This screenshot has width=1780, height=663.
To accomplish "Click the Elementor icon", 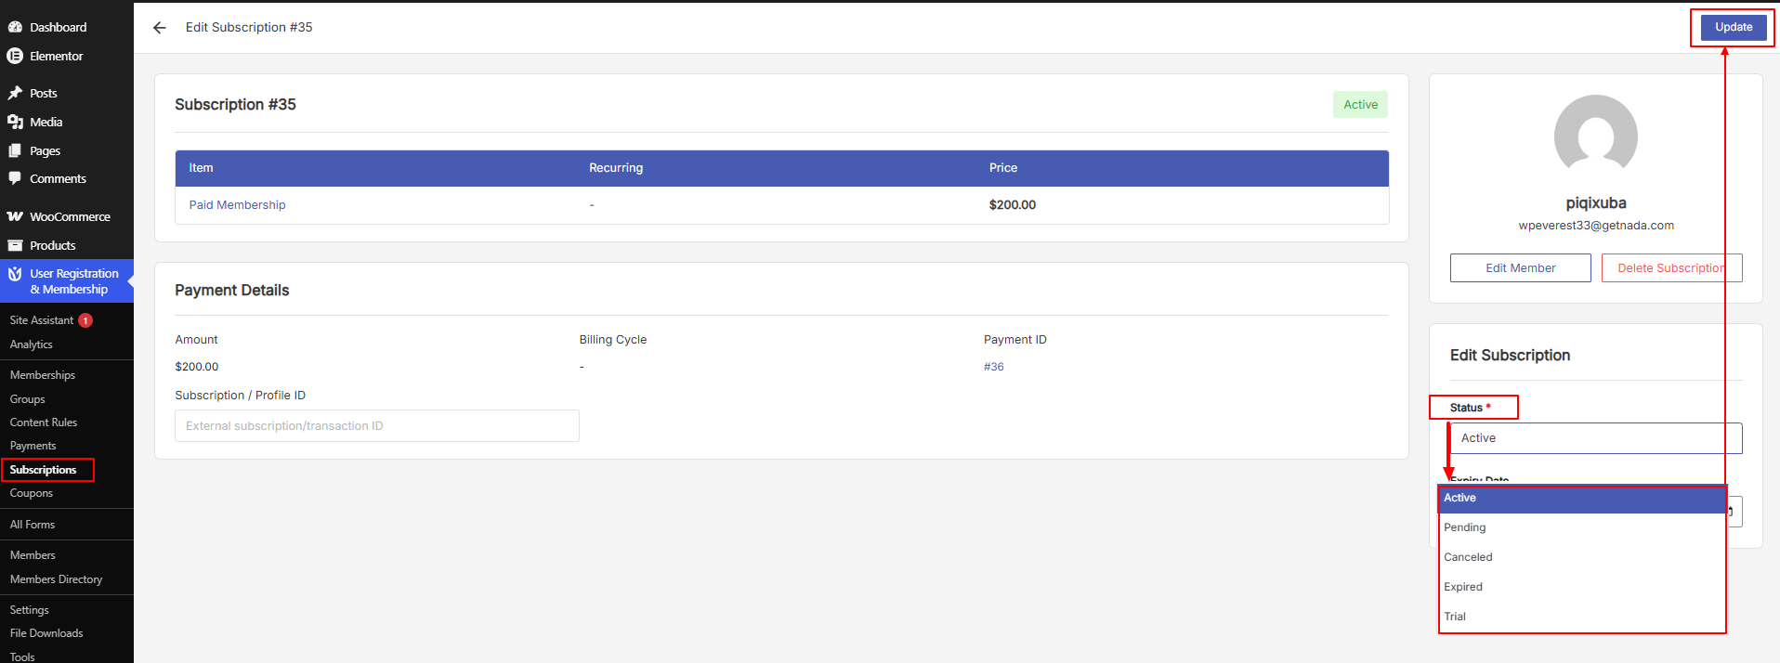I will pyautogui.click(x=15, y=56).
